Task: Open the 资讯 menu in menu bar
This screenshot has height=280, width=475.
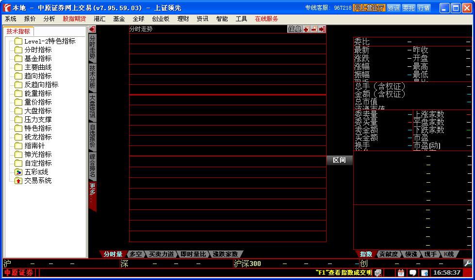Action: click(202, 19)
